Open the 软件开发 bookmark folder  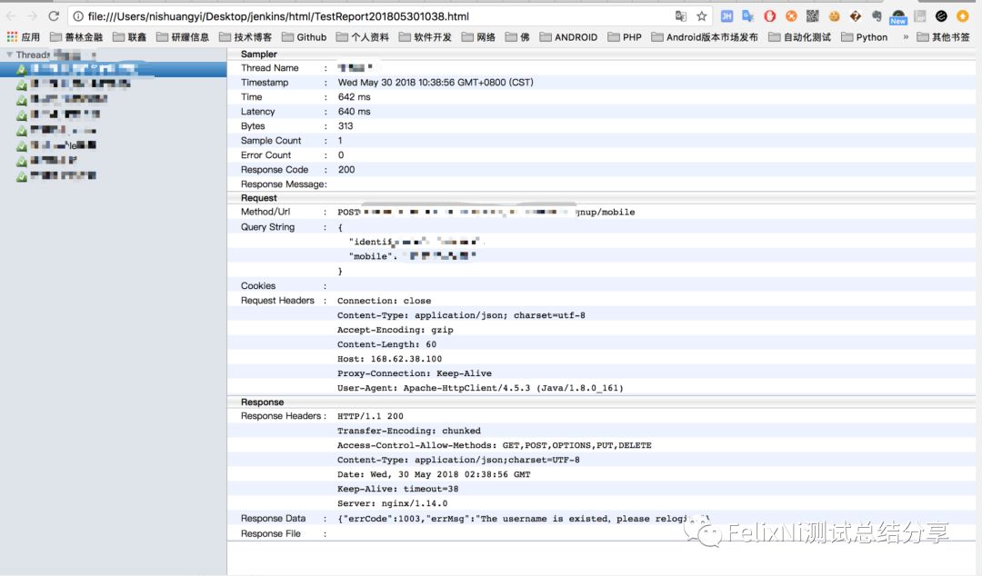(x=426, y=37)
